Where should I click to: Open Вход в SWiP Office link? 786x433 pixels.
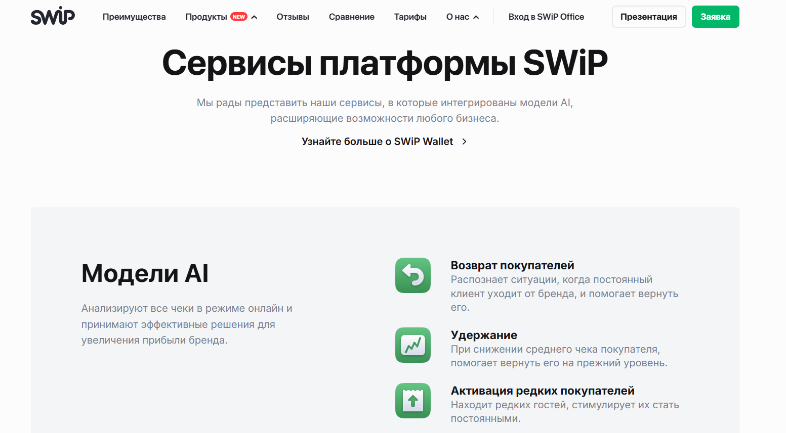(546, 17)
